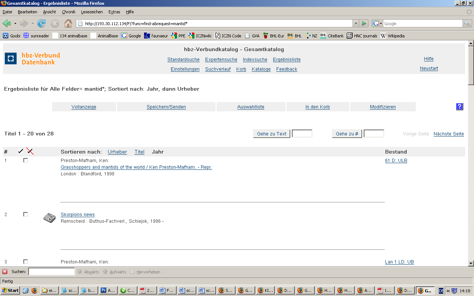This screenshot has height=296, width=474.
Task: Click the newspaper icon beside Skorpions news
Action: pos(50,218)
